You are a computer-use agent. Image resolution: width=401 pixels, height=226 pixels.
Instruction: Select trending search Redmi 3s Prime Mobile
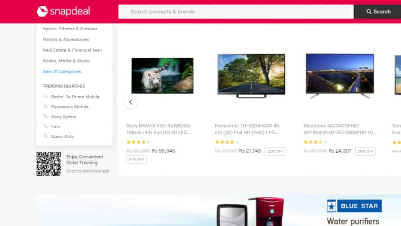point(75,97)
